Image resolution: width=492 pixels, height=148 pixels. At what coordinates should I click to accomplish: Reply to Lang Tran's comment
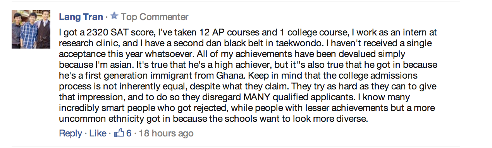pyautogui.click(x=71, y=133)
